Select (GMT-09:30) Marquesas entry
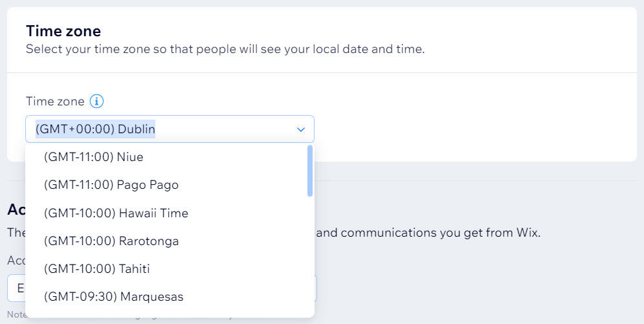The width and height of the screenshot is (644, 324). (166, 297)
